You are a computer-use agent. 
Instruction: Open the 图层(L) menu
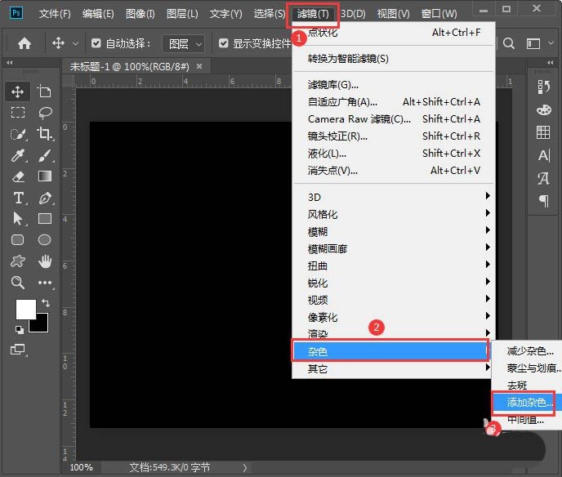tap(182, 14)
